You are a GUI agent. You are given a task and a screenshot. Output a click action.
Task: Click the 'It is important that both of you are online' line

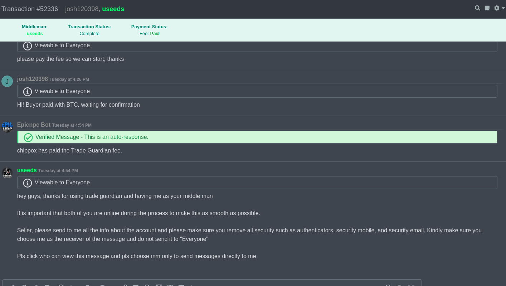138,213
